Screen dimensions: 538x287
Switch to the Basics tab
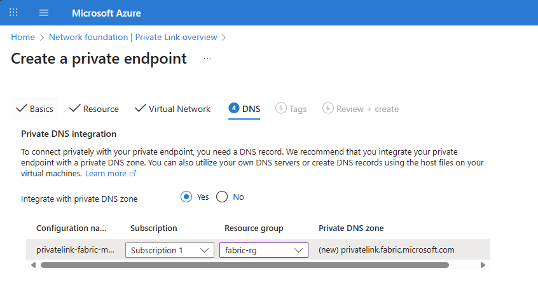[x=34, y=108]
